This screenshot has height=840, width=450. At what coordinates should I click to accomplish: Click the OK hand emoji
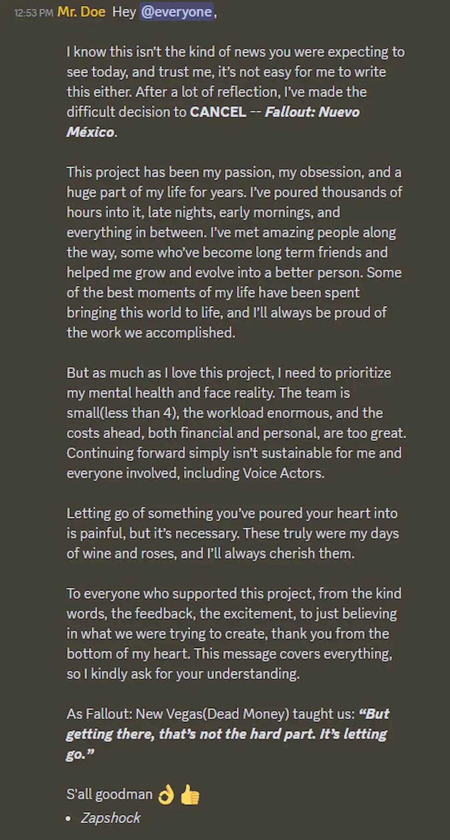pos(166,795)
